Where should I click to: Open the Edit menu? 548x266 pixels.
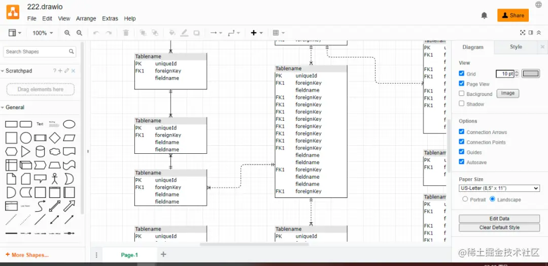pyautogui.click(x=47, y=18)
